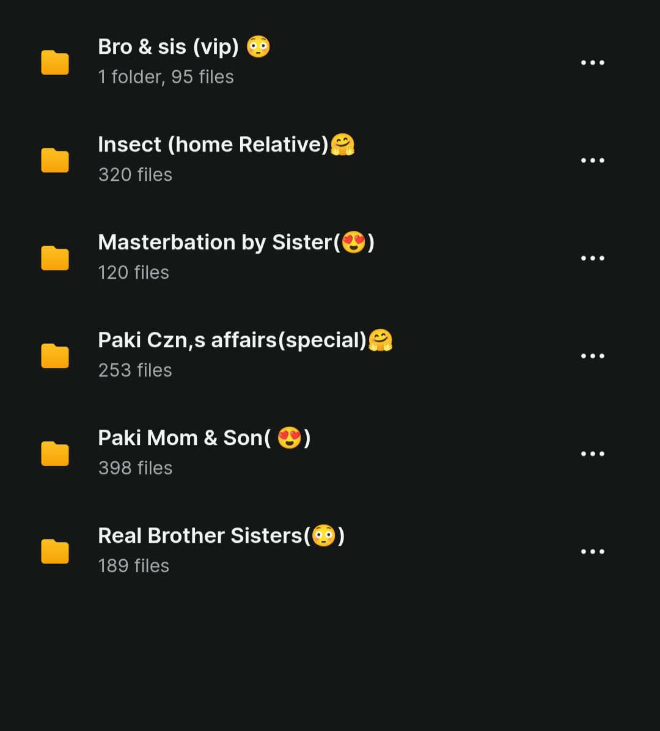This screenshot has height=731, width=660.
Task: Click the folder icon for the 120 files entry
Action: [55, 258]
